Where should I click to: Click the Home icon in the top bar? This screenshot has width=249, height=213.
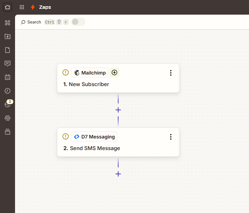click(x=8, y=7)
